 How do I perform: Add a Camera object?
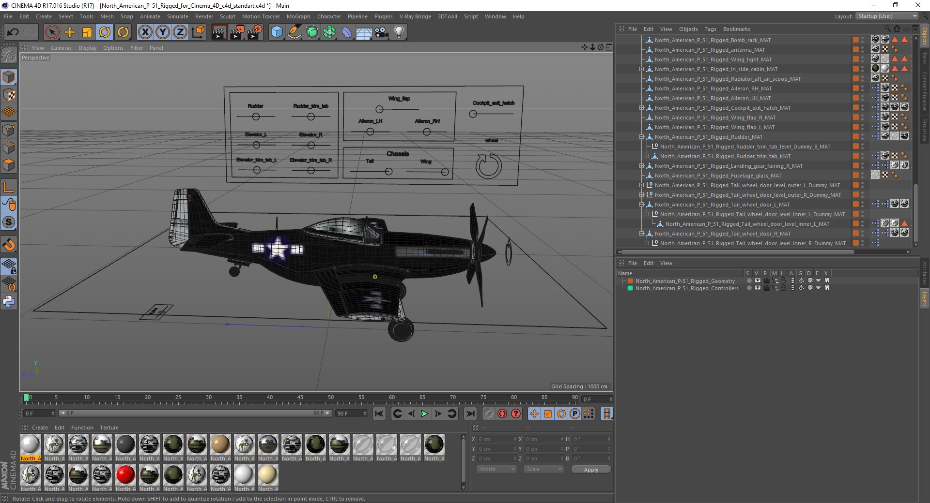(x=381, y=32)
